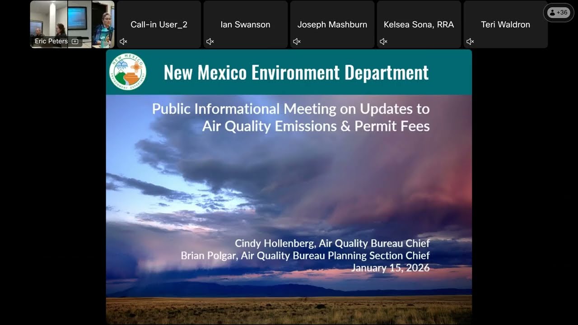Click the screen share icon beside Eric Peters
Viewport: 578px width, 325px height.
tap(75, 42)
